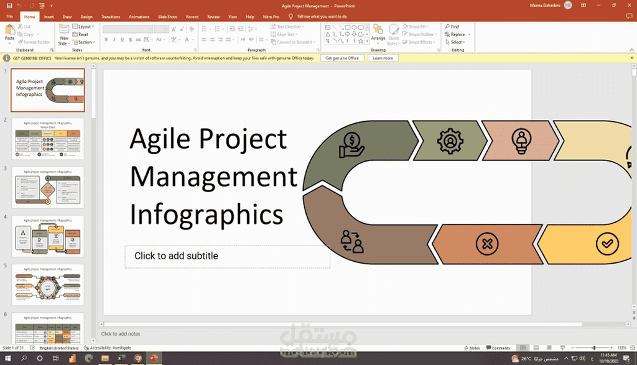Select slide 3 thumbnail
Screen dimensions: 637x365
[48, 188]
